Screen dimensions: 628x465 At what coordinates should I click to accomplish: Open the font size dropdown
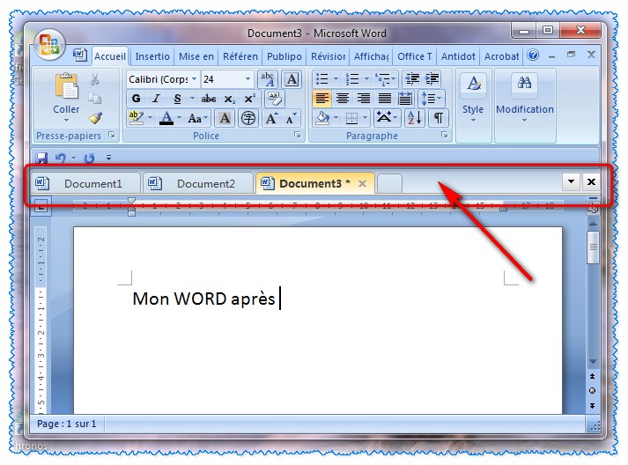[248, 79]
